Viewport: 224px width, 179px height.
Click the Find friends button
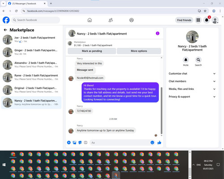coord(184,20)
